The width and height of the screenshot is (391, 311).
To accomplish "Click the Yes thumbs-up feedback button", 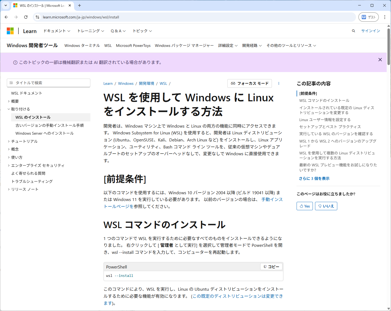I will [305, 206].
